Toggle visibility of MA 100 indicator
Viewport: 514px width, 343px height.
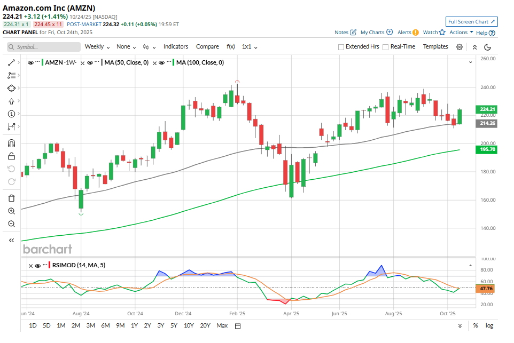tap(161, 63)
